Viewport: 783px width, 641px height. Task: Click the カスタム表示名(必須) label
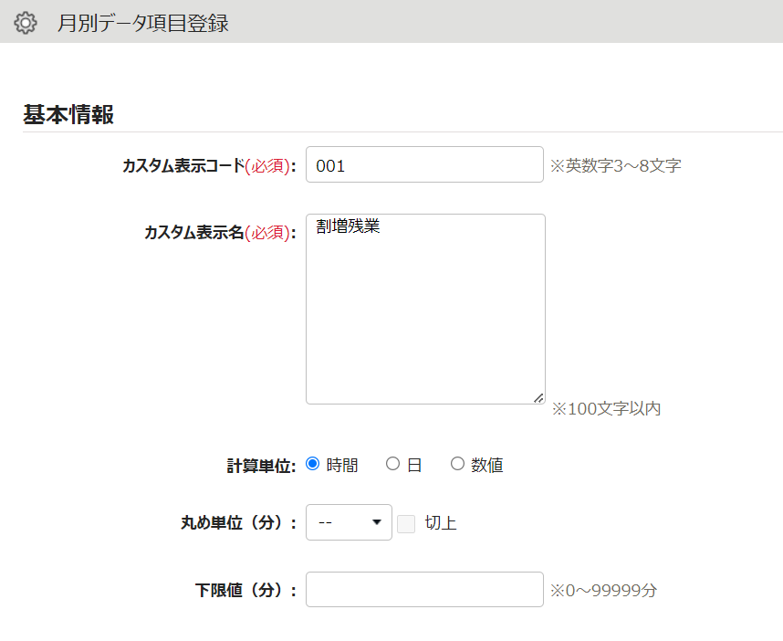click(x=220, y=232)
